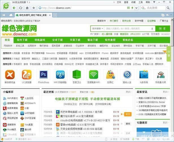Switch to the 单机游戏 nav tab
The image size is (174, 142).
pyautogui.click(x=40, y=40)
